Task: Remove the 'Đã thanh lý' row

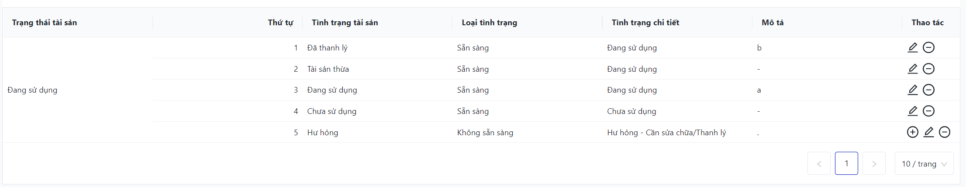Action: click(928, 47)
